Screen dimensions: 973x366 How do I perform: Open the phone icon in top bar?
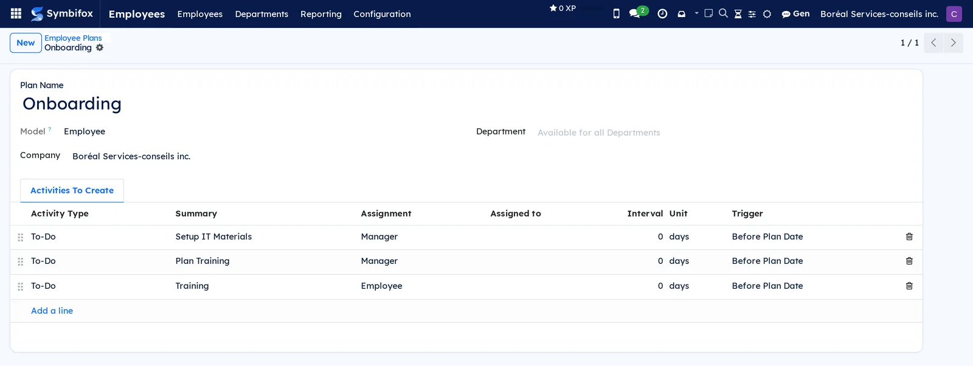pos(616,13)
